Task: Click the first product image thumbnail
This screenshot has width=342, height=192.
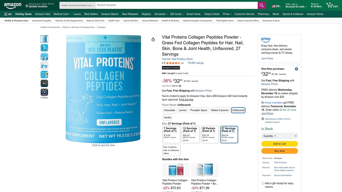Action: pyautogui.click(x=44, y=39)
